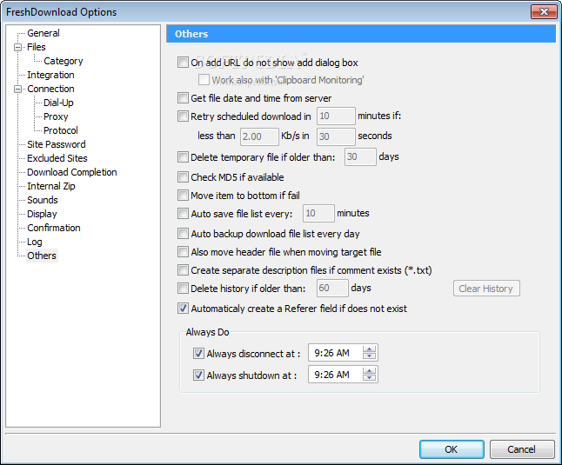Open Confirmation settings
Screen dimensions: 562x465
click(x=53, y=229)
